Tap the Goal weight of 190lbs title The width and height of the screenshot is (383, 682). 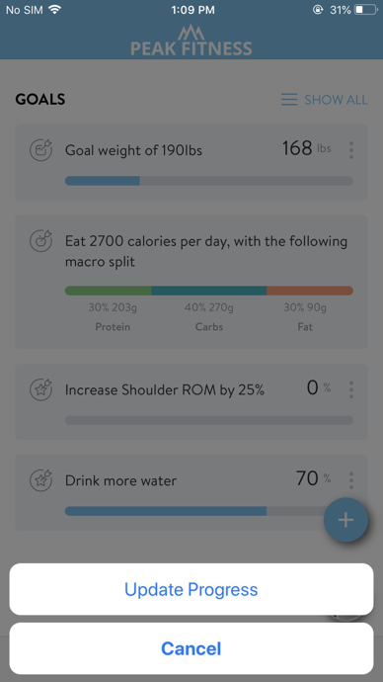(x=133, y=150)
